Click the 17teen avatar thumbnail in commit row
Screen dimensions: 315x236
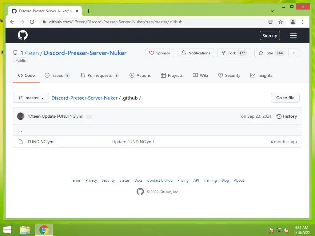(21, 116)
